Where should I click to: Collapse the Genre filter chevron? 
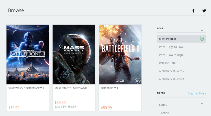[x=202, y=104]
